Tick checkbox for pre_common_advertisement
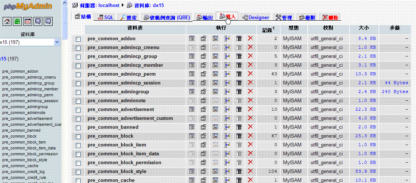 78,110
